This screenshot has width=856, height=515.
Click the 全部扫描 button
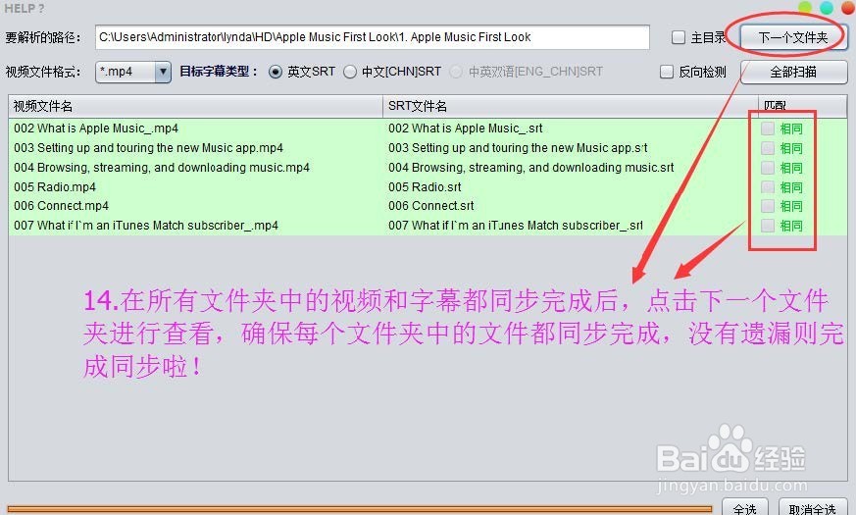coord(794,72)
